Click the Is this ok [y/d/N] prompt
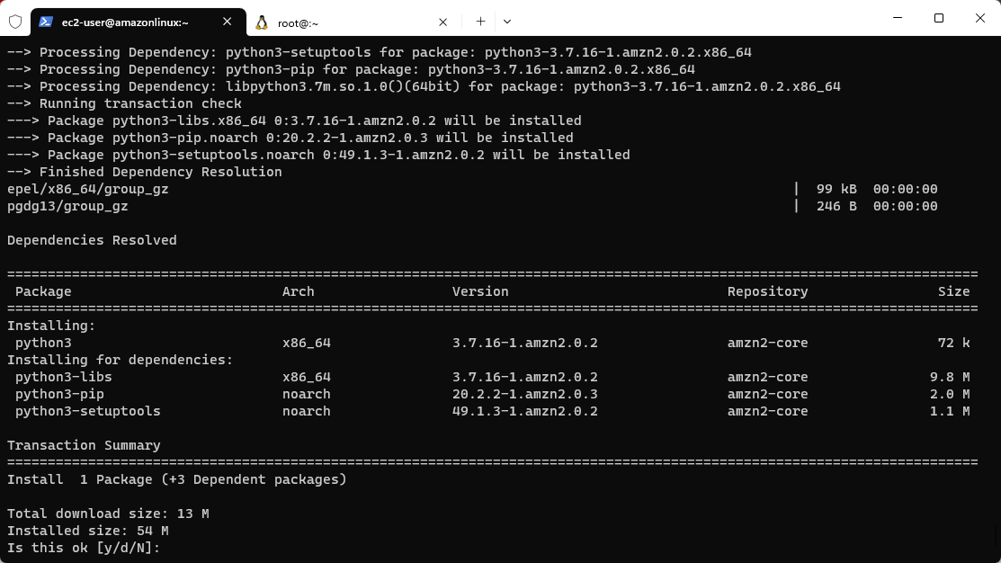Image resolution: width=1001 pixels, height=563 pixels. (83, 547)
